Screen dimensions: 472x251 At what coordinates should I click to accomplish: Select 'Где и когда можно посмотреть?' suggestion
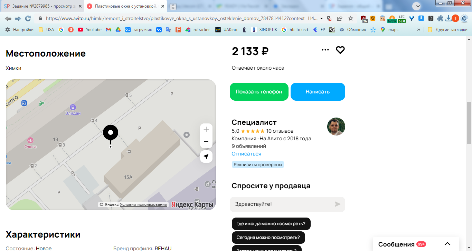pyautogui.click(x=271, y=224)
